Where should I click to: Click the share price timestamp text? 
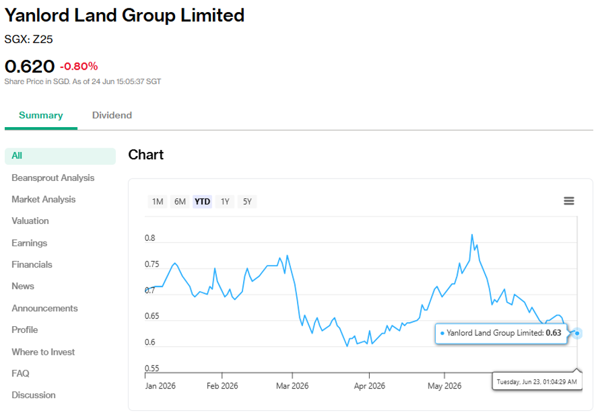82,82
